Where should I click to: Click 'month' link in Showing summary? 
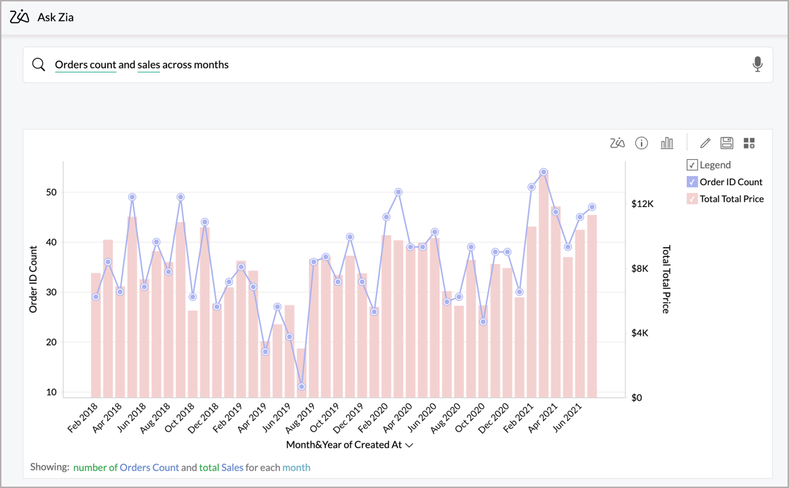(x=296, y=467)
